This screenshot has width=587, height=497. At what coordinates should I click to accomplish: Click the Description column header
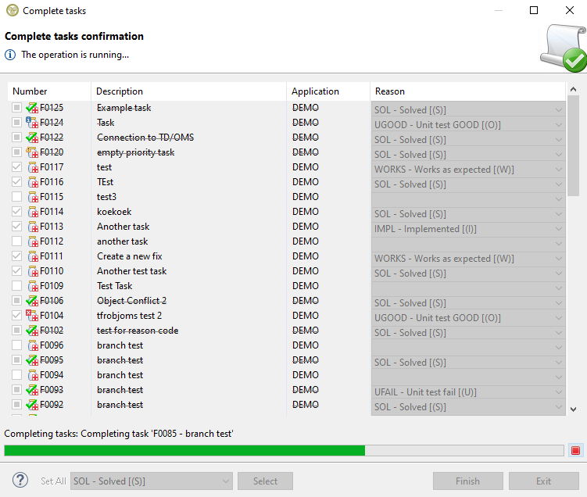pos(188,91)
